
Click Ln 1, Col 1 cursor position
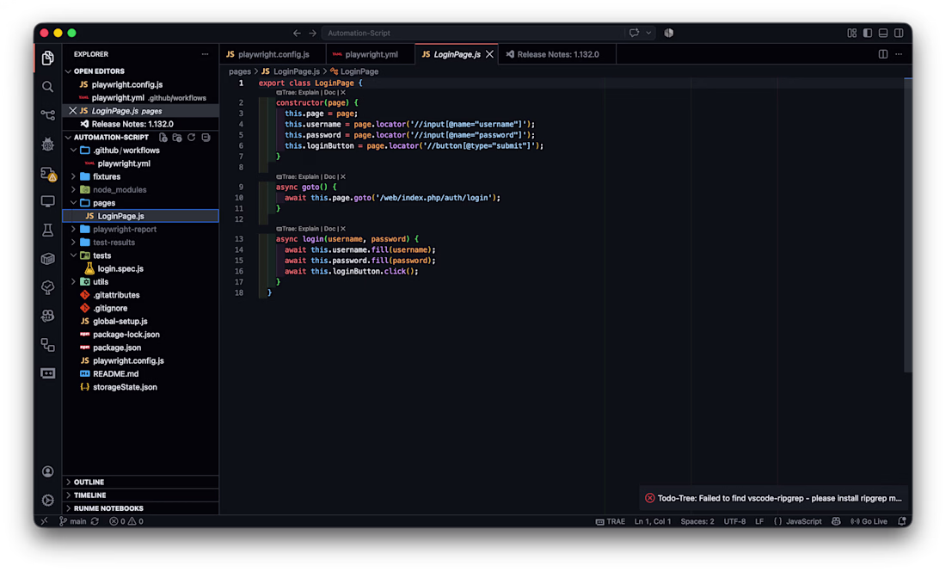tap(652, 521)
